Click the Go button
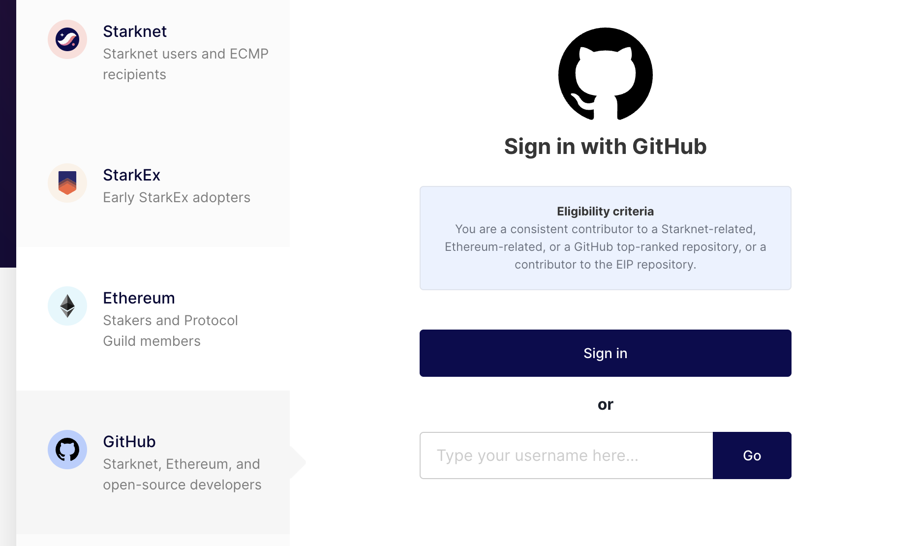Viewport: 915px width, 546px height. tap(752, 455)
